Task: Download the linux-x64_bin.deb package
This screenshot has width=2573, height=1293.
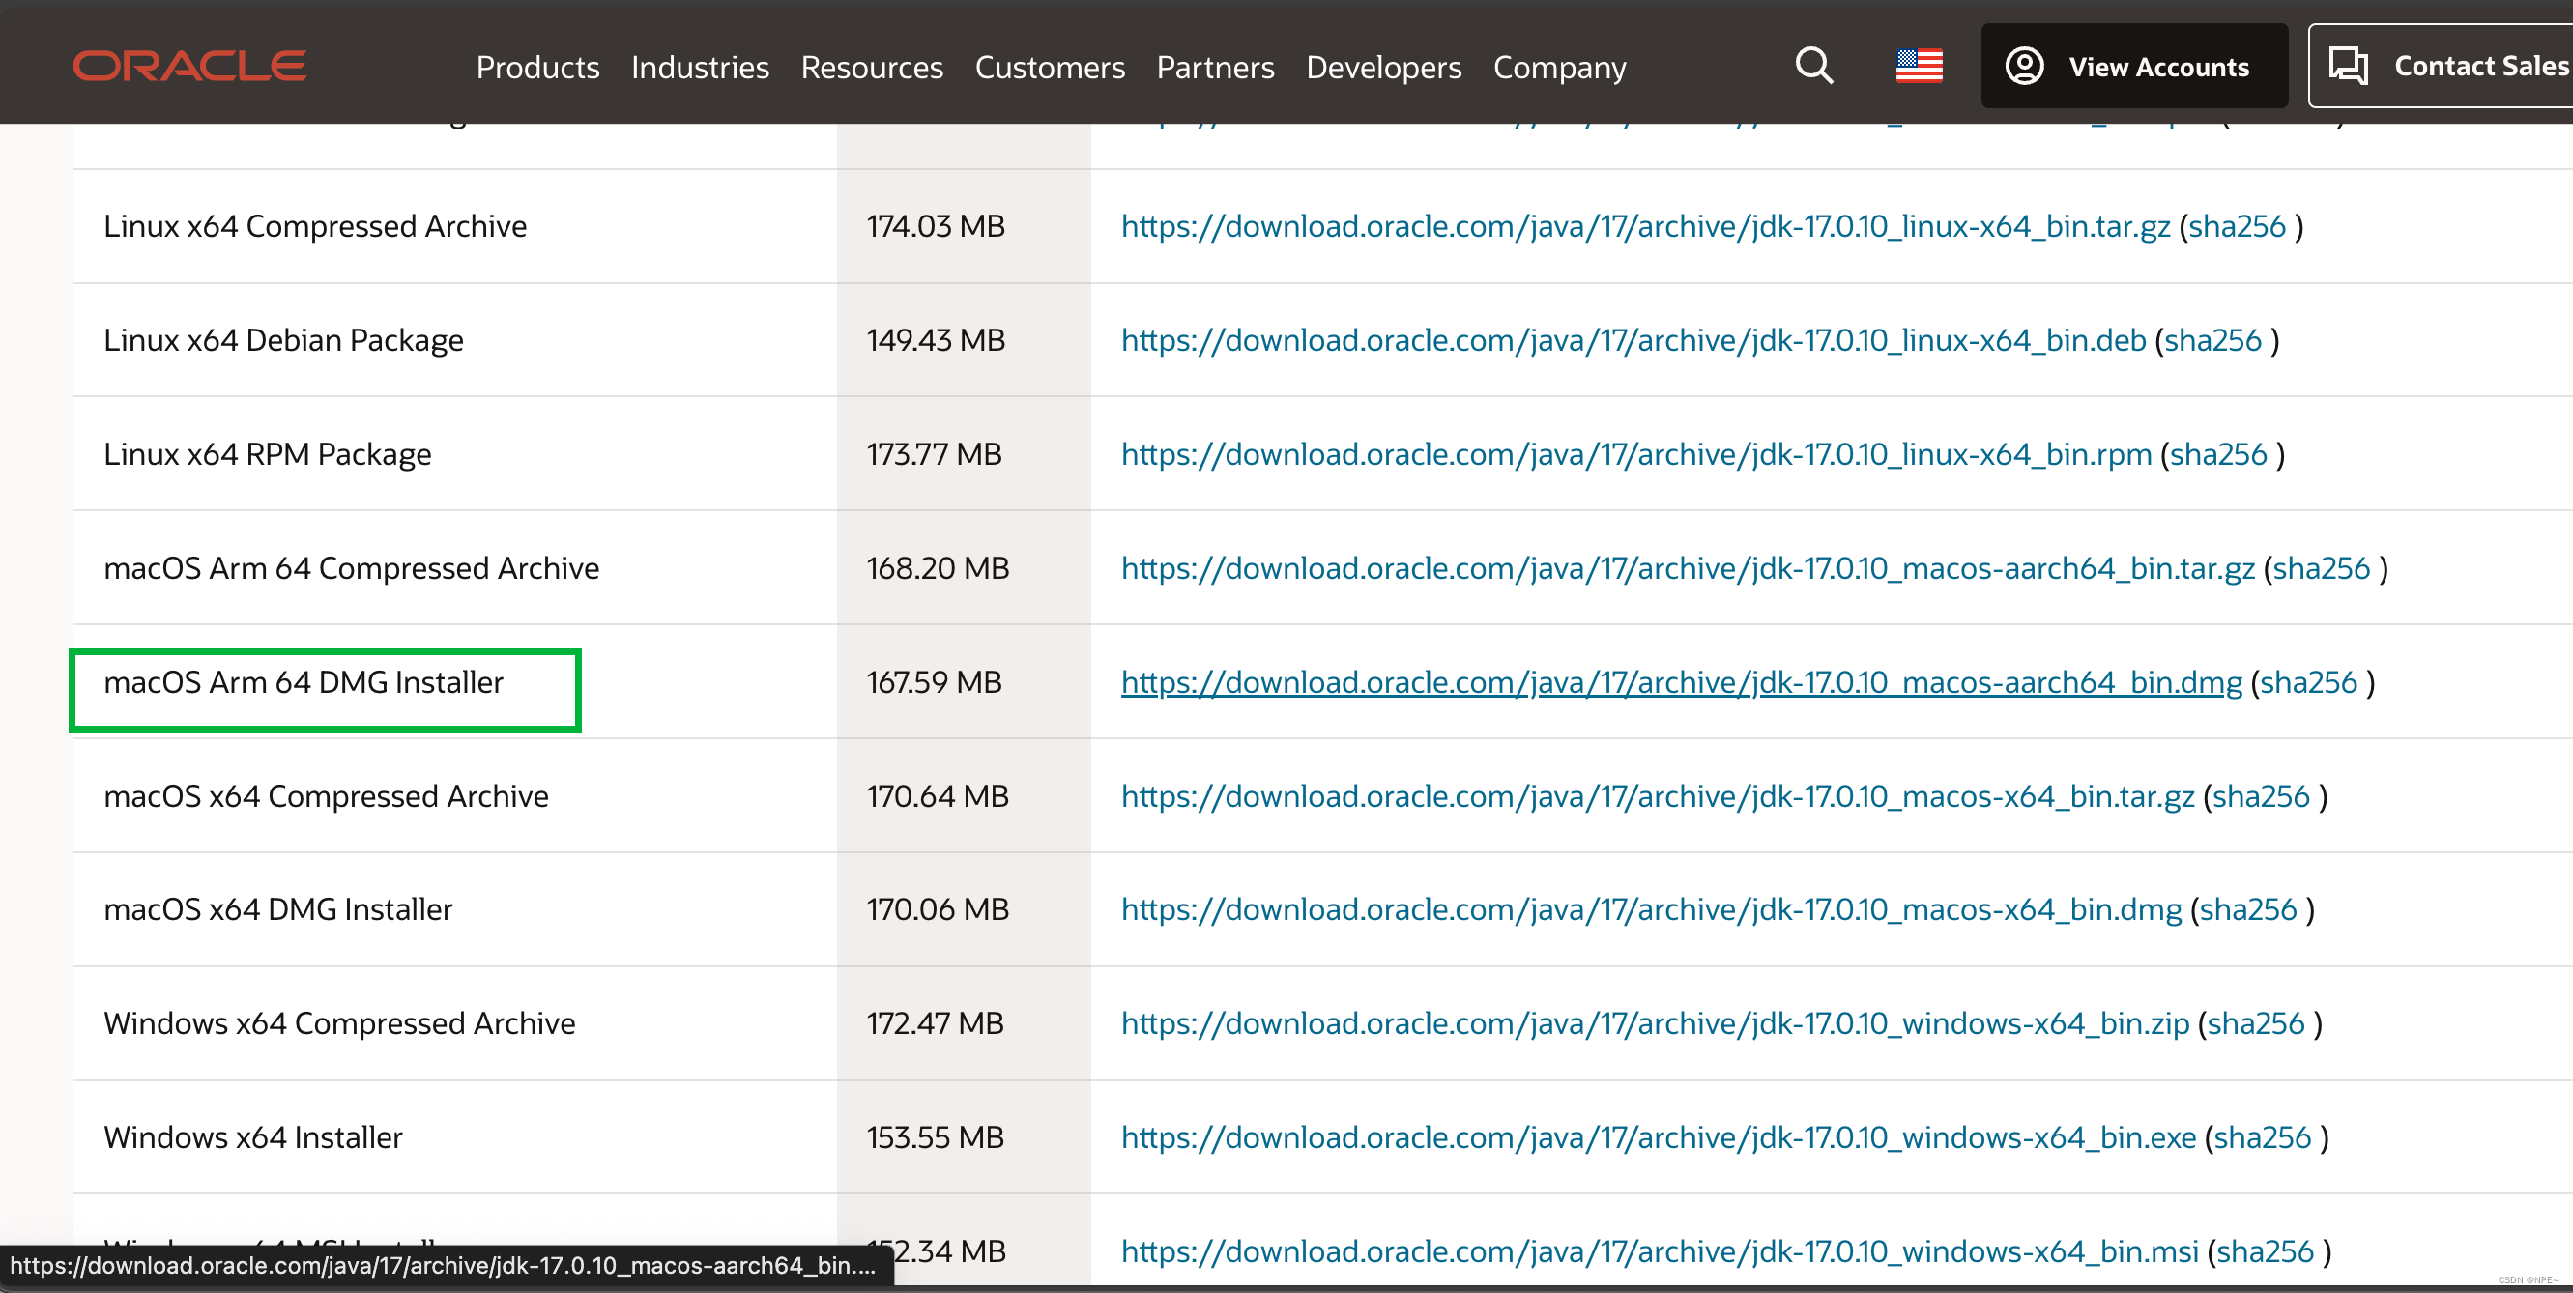Action: pyautogui.click(x=1633, y=340)
